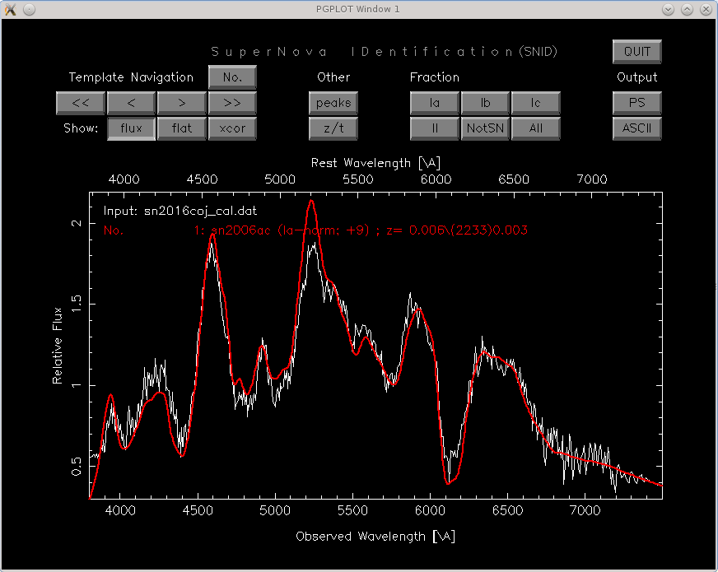The width and height of the screenshot is (718, 572).
Task: Show the flux spectrum view
Action: (131, 128)
